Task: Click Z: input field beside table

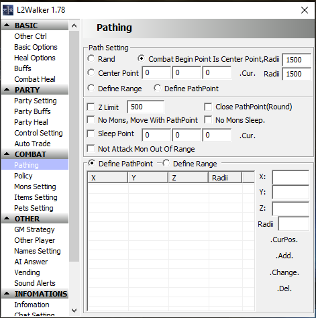Action: 291,209
